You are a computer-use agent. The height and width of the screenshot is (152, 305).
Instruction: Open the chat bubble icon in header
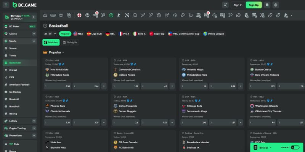coord(267,5)
